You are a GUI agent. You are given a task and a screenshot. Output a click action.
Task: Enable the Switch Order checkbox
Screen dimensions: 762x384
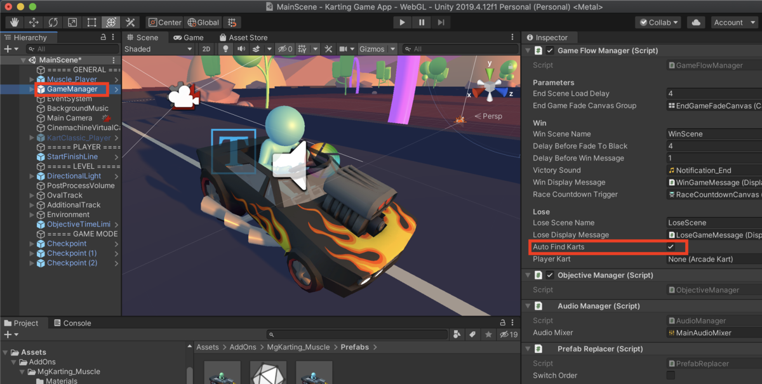coord(671,375)
